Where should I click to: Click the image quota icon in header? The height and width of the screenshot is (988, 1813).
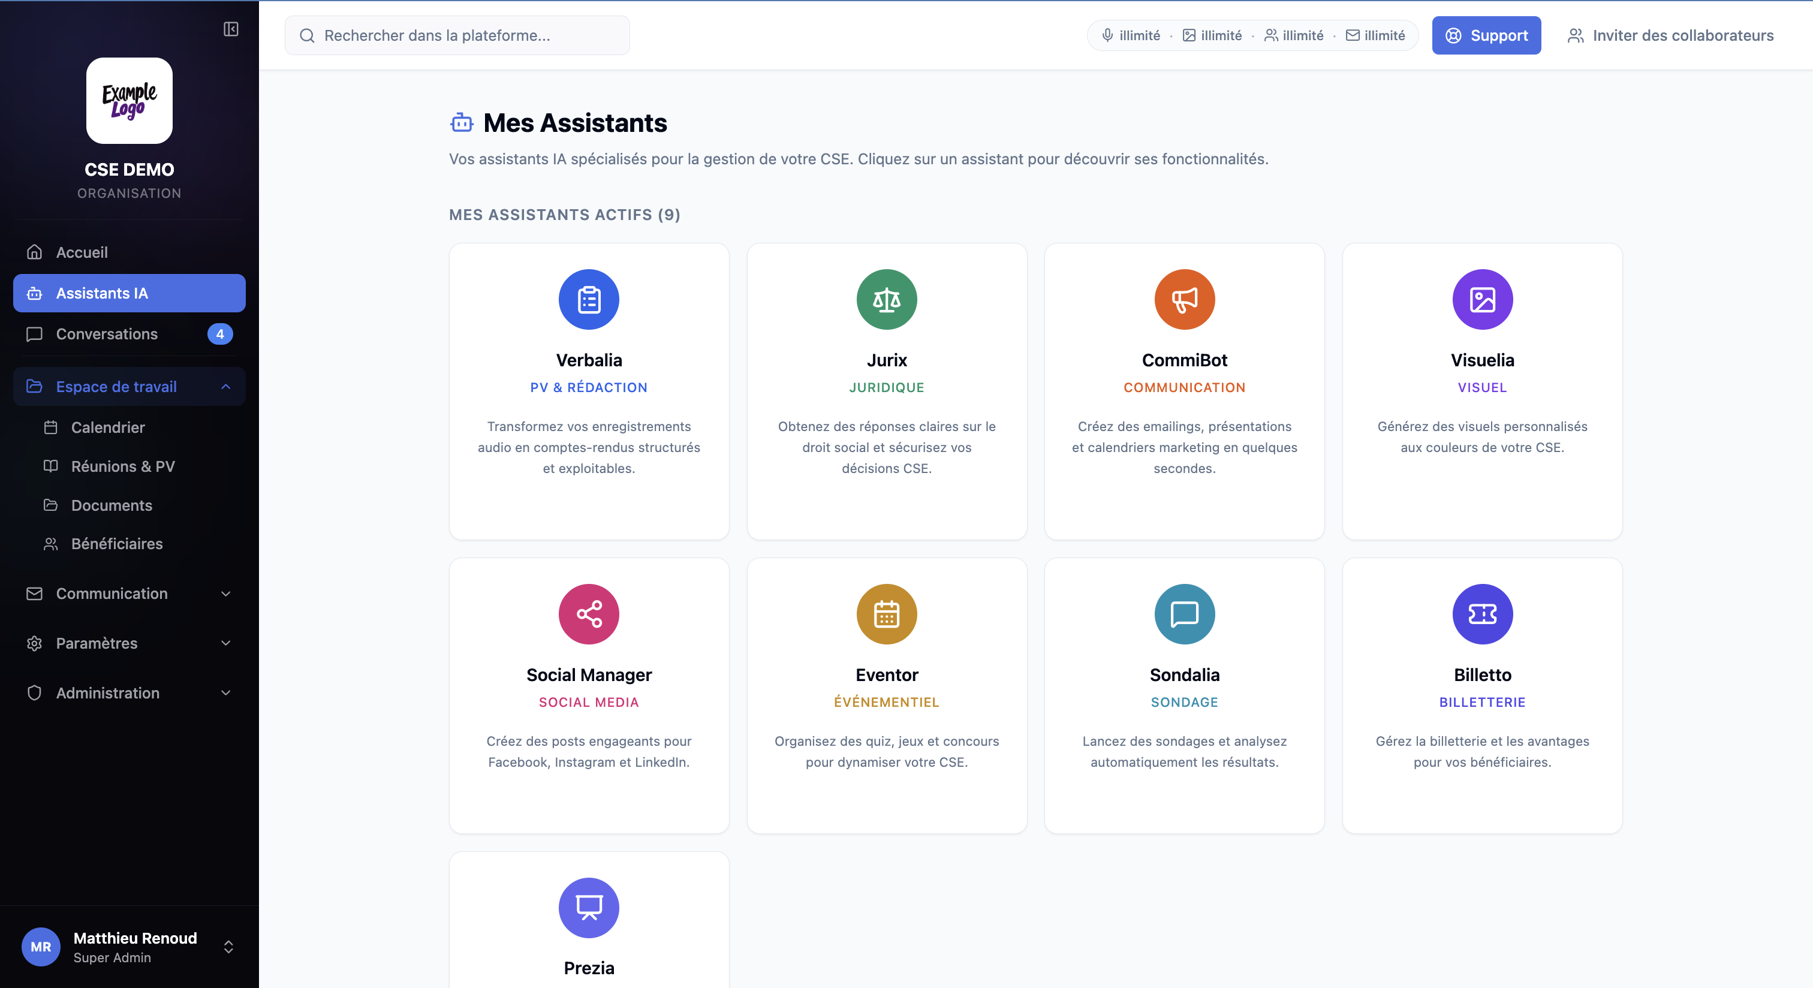[x=1189, y=35]
